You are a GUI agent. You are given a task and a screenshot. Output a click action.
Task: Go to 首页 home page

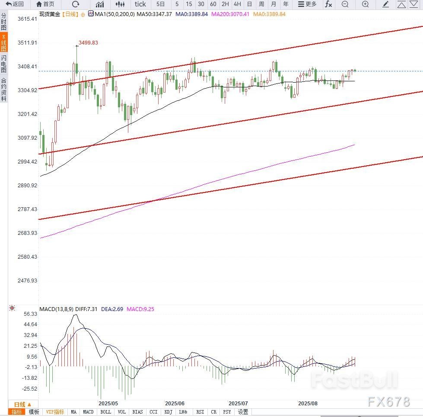click(x=45, y=4)
